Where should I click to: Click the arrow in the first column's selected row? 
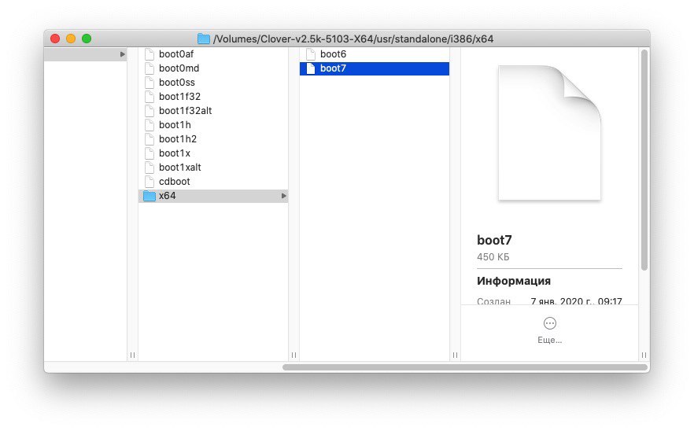click(x=123, y=54)
